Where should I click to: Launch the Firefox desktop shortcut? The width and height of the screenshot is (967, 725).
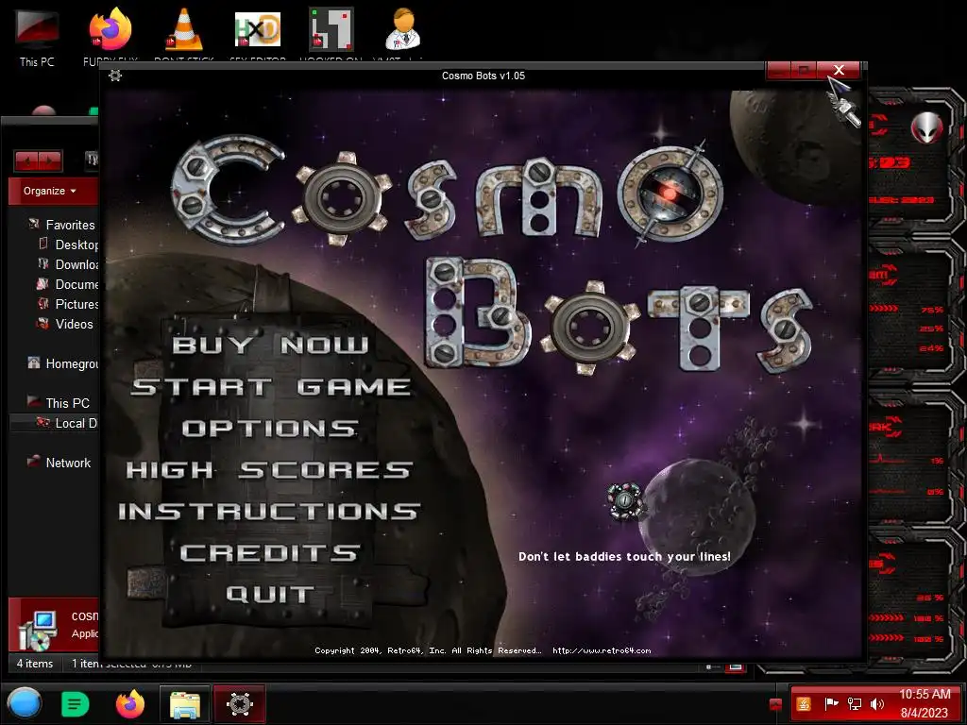[x=110, y=35]
